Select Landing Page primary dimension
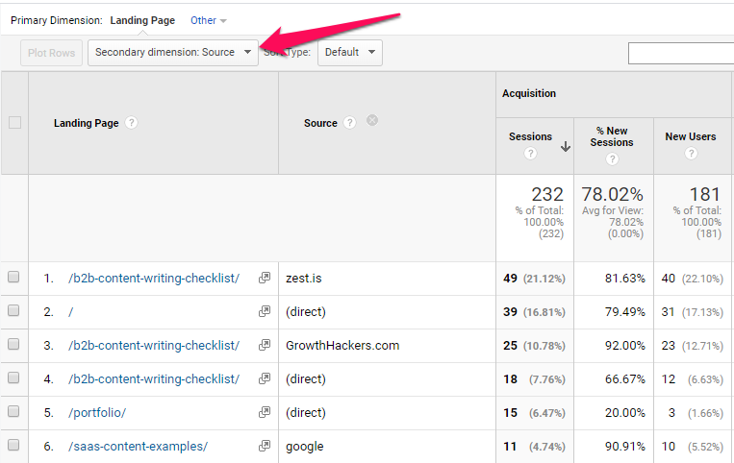Image resolution: width=734 pixels, height=463 pixels. (144, 20)
